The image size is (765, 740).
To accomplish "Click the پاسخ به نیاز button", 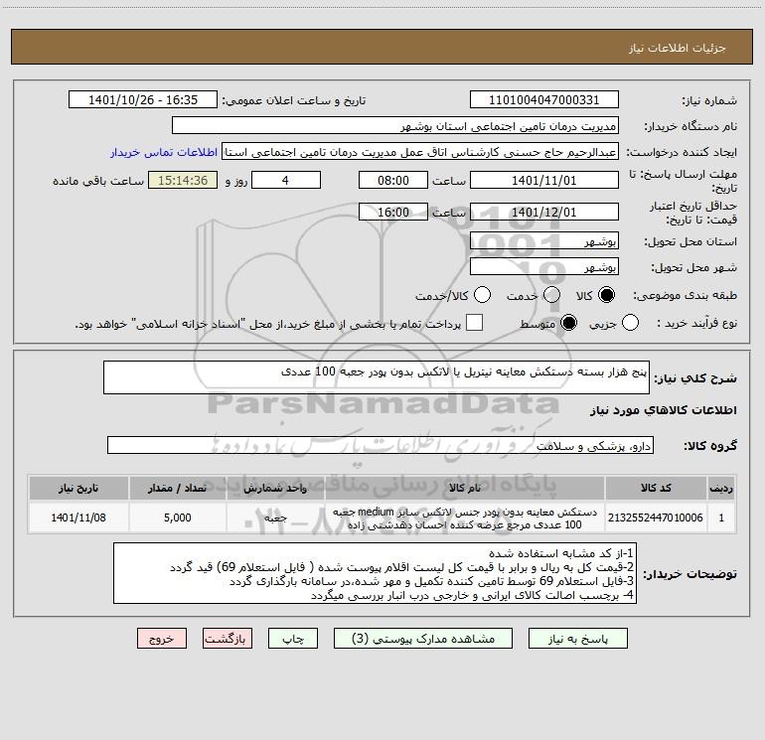I will [577, 639].
